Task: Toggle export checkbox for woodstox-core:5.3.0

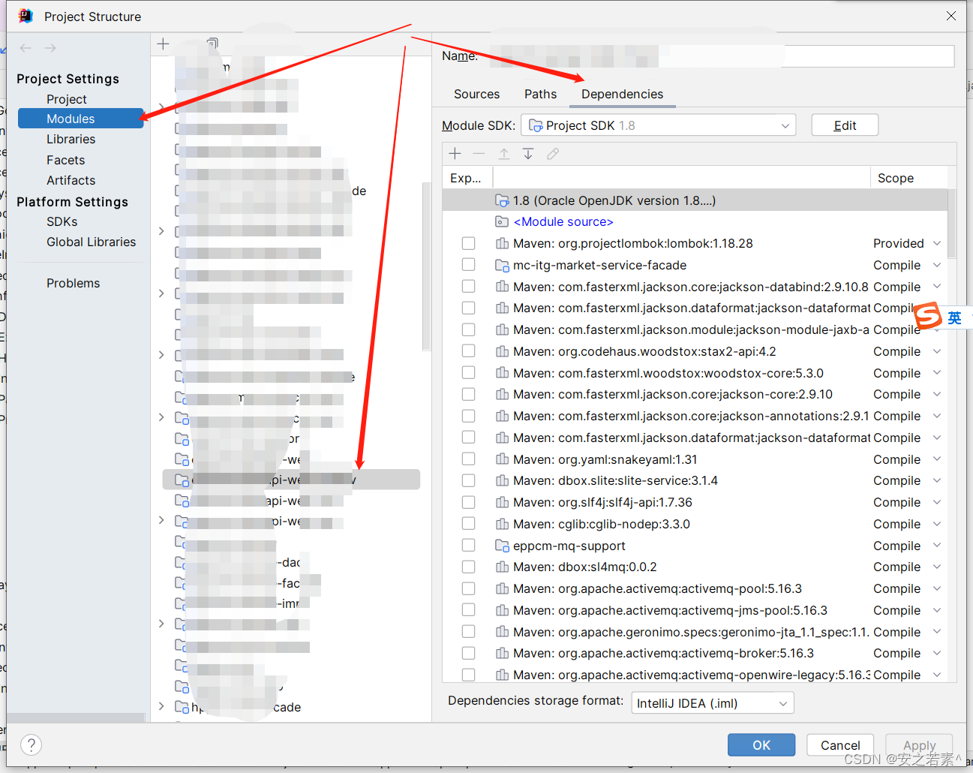Action: point(469,373)
